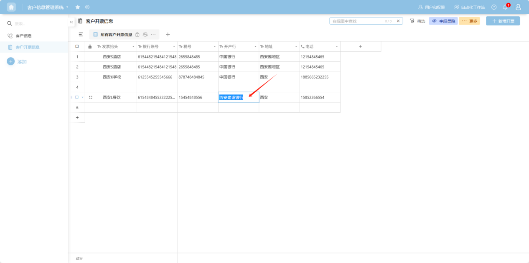This screenshot has width=529, height=263.
Task: Switch to the 所有客户开票信息 view tab
Action: [x=116, y=35]
